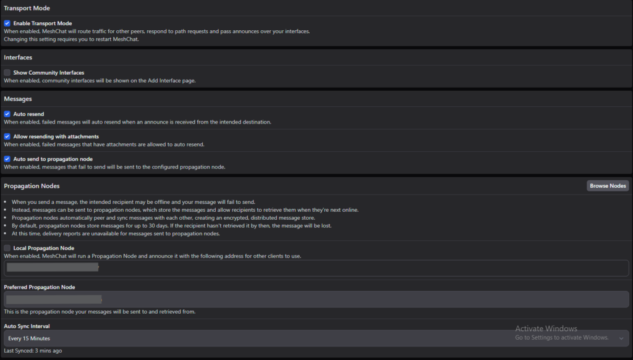
Task: Toggle the Auto resend checkbox
Action: [7, 114]
